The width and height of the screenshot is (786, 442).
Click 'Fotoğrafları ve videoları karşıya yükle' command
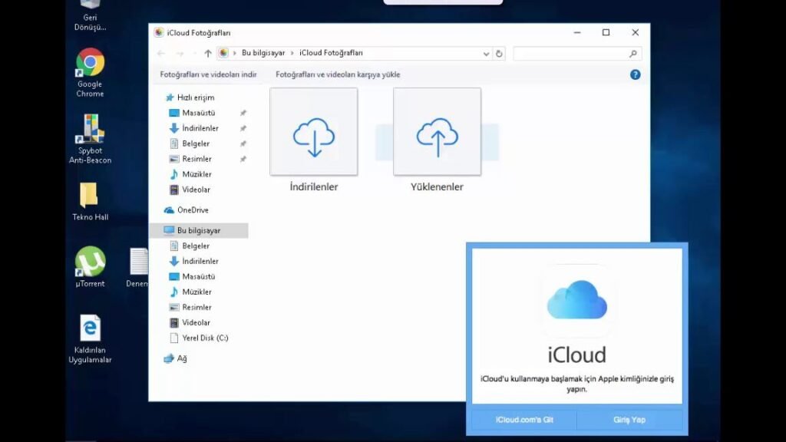(x=338, y=74)
